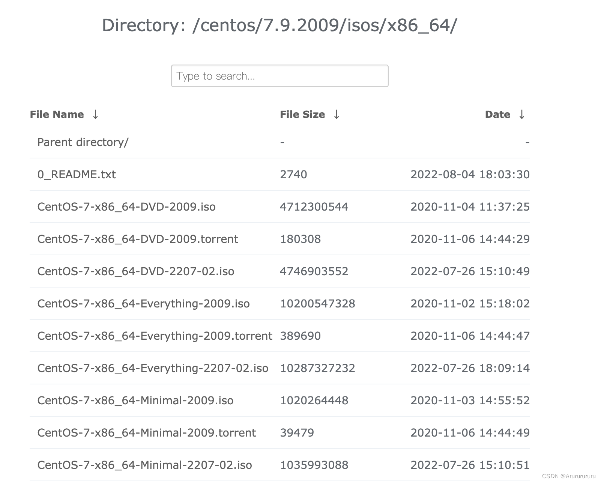Sort by File Size arrow

point(337,114)
